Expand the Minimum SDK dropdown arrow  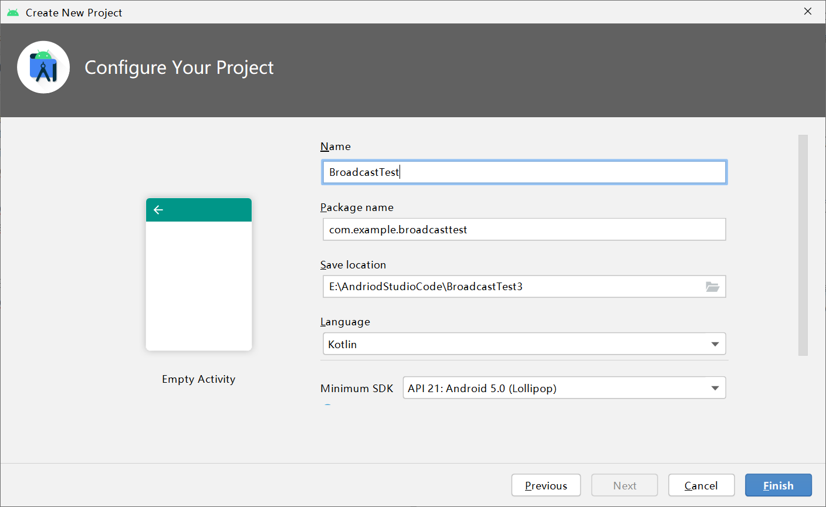[x=715, y=388]
